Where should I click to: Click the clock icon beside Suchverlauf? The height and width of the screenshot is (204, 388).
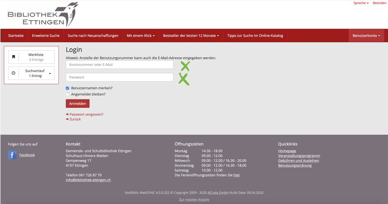[14, 73]
